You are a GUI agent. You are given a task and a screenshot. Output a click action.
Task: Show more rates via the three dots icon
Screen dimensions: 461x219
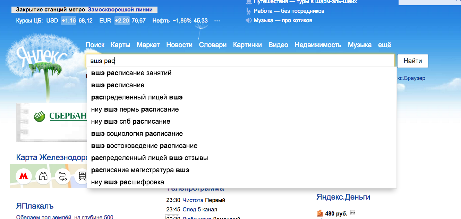217,21
